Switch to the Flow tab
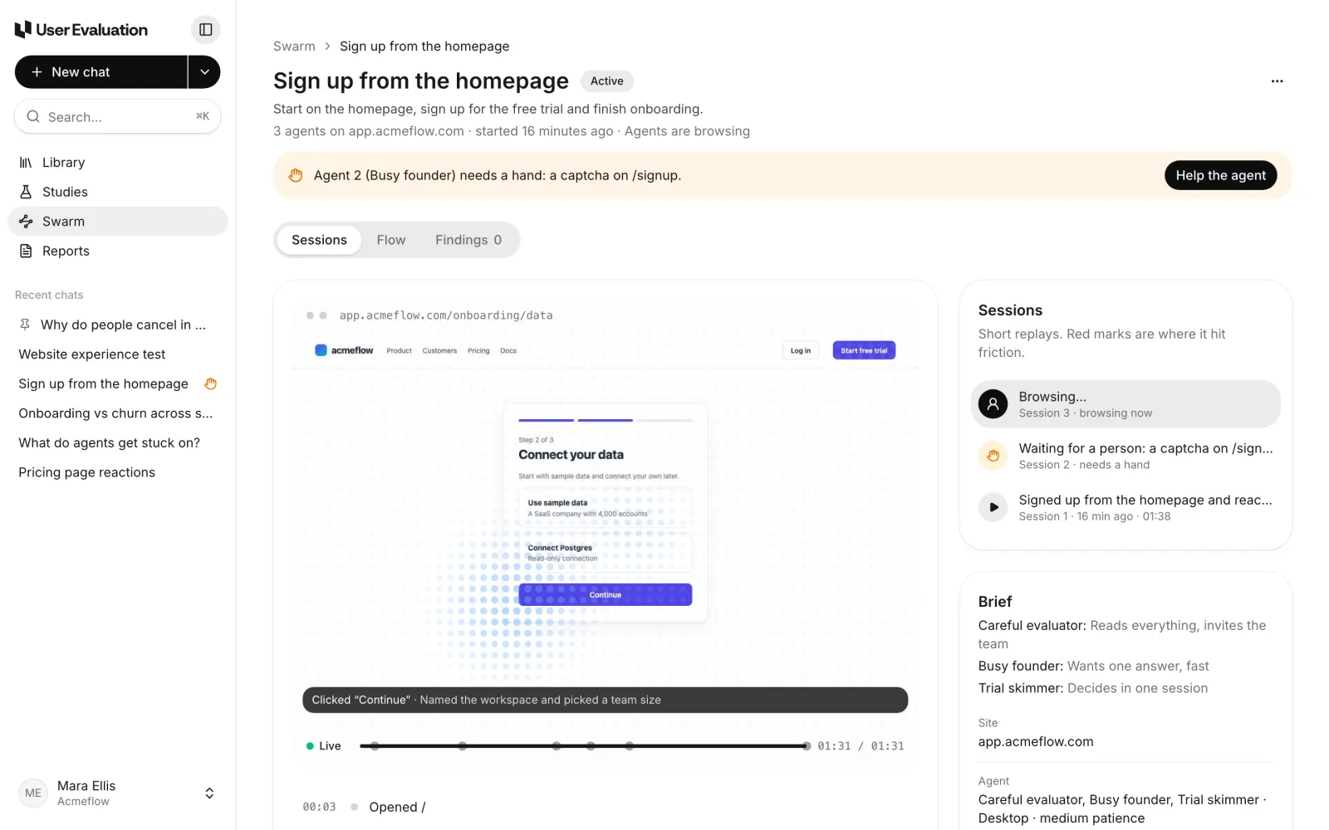This screenshot has height=830, width=1329. point(391,240)
